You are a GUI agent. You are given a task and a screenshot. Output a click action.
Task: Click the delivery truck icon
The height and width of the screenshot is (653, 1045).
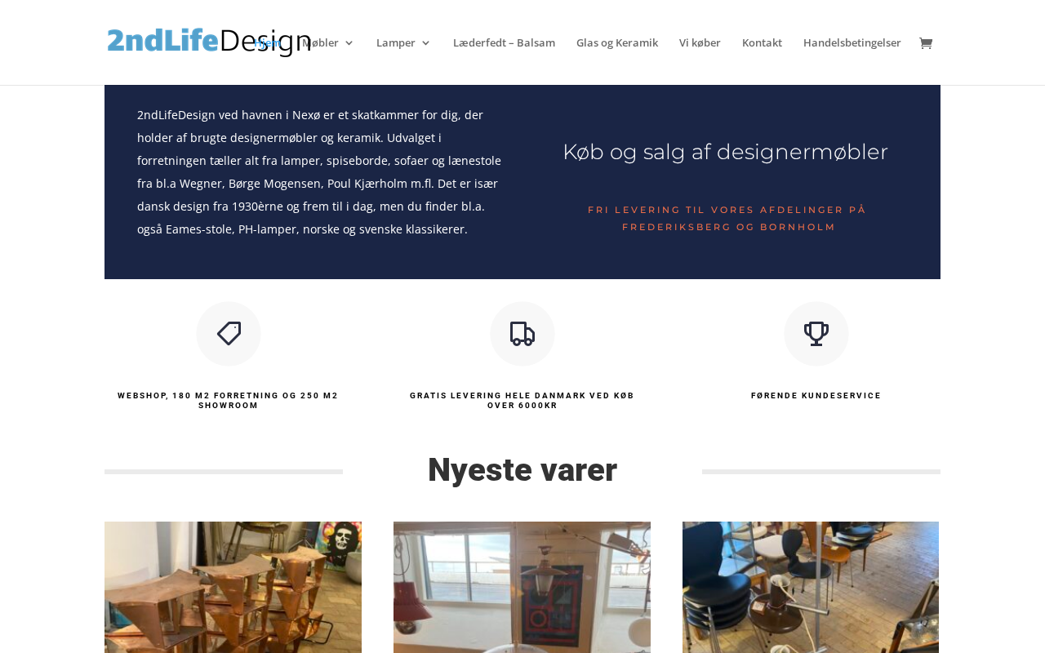click(x=522, y=334)
